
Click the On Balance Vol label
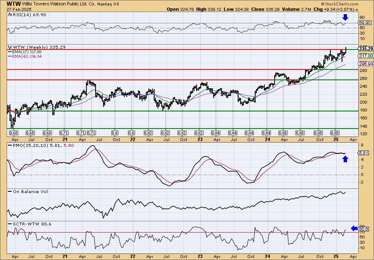30,191
